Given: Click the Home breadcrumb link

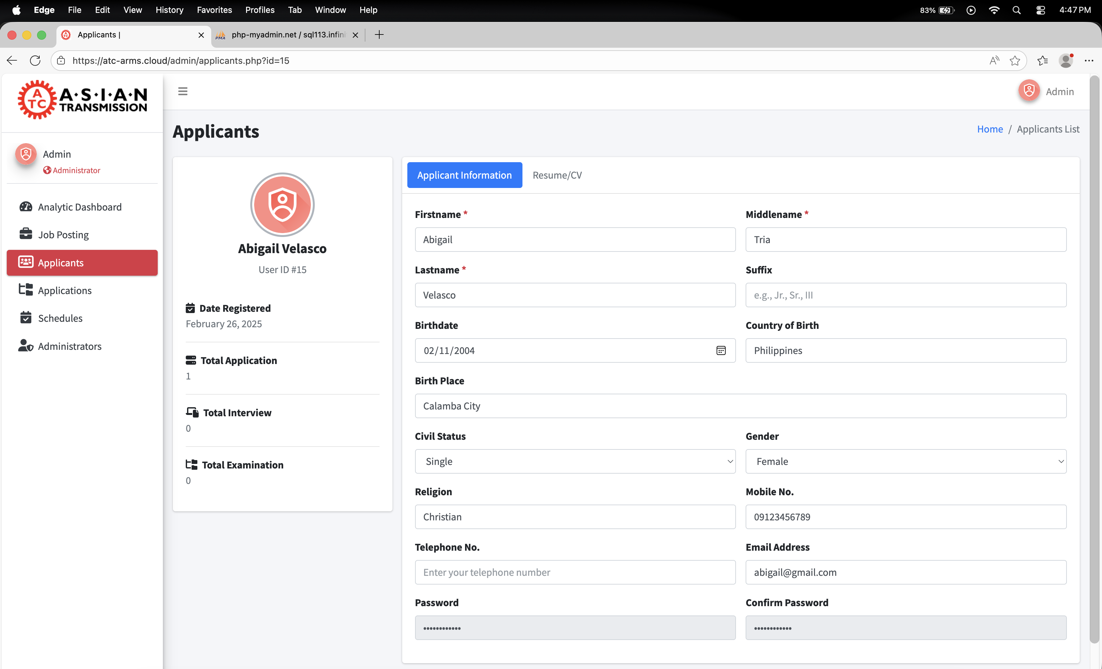Looking at the screenshot, I should 989,129.
